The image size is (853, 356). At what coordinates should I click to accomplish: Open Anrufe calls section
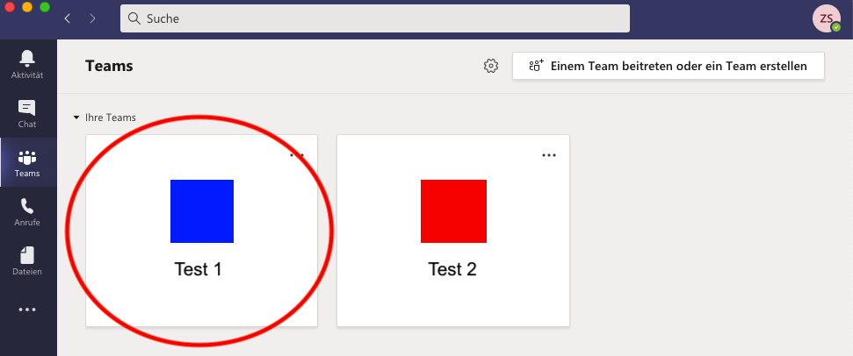tap(27, 212)
